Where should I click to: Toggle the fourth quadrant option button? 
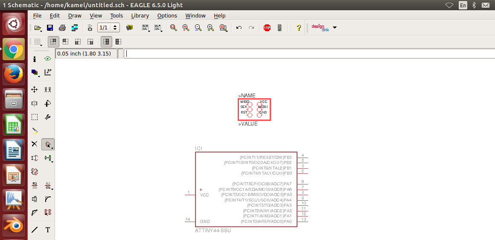90,41
